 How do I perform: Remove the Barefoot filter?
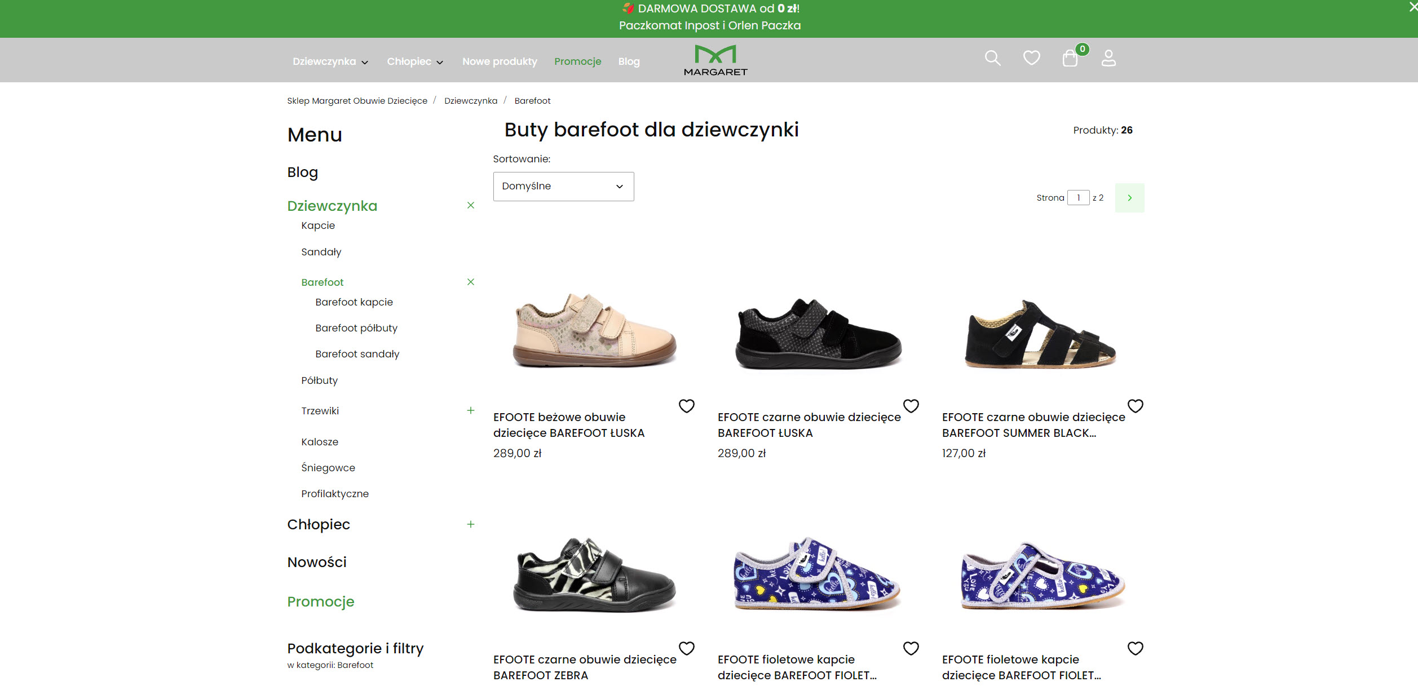pyautogui.click(x=471, y=281)
